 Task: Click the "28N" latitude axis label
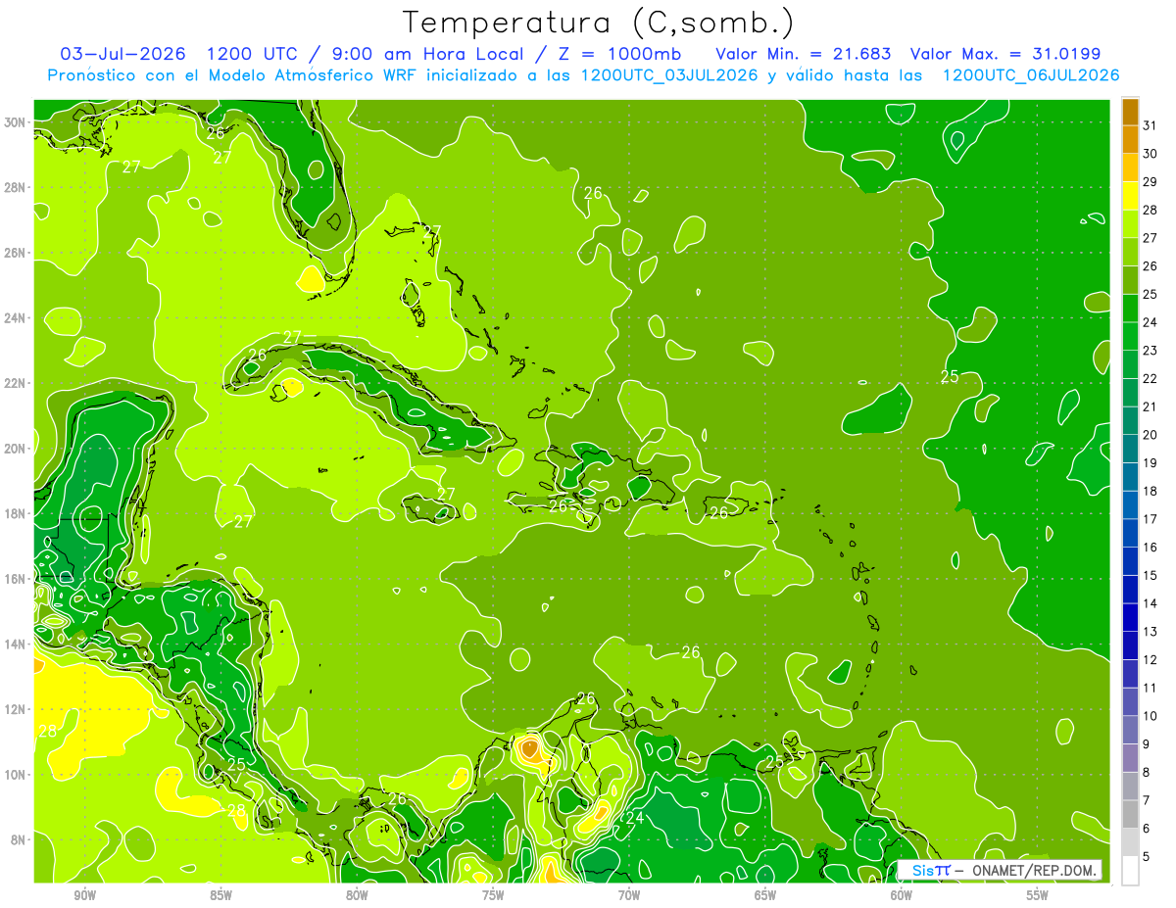click(x=16, y=187)
